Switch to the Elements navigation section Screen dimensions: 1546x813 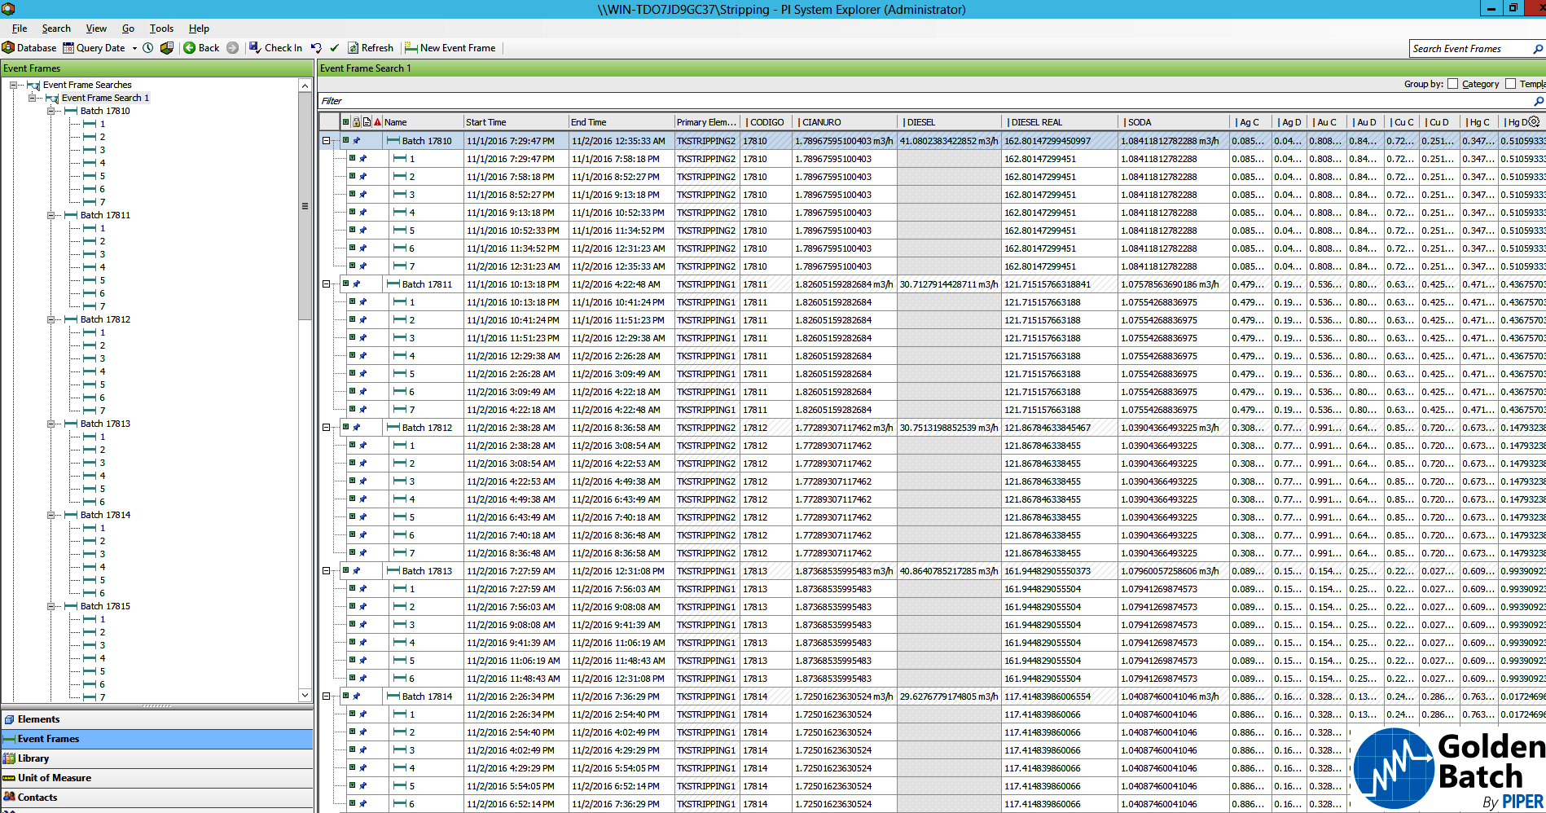coord(39,719)
